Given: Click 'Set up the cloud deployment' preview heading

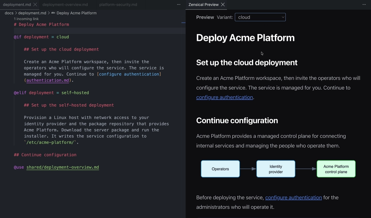Looking at the screenshot, I should (247, 63).
